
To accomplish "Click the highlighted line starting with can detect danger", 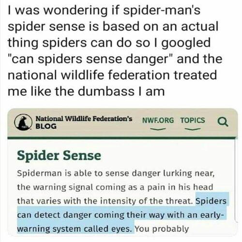I will (x=121, y=215).
